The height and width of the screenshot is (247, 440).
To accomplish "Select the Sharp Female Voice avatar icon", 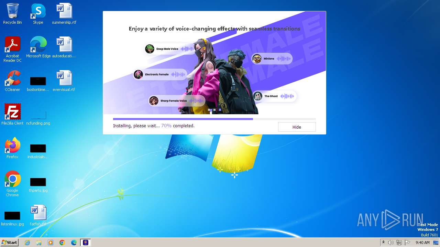I will point(154,101).
